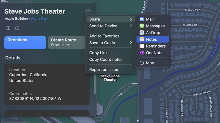Share to OneNote label
This screenshot has height=123, width=220.
154,53
